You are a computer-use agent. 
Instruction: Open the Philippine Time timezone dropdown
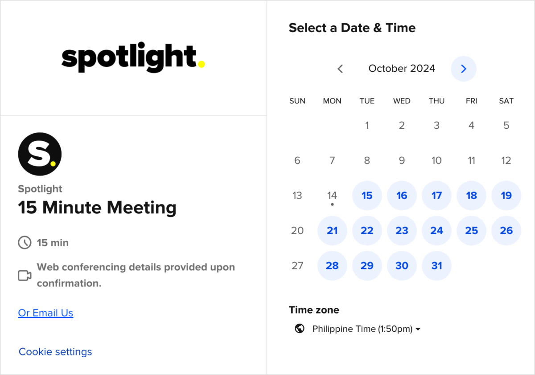363,329
